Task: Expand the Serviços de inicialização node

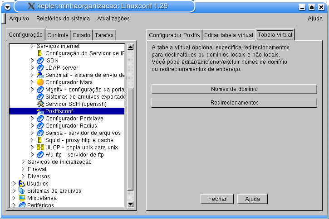Action: coord(23,162)
